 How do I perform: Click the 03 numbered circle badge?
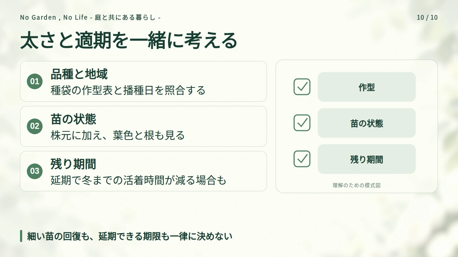tap(35, 171)
